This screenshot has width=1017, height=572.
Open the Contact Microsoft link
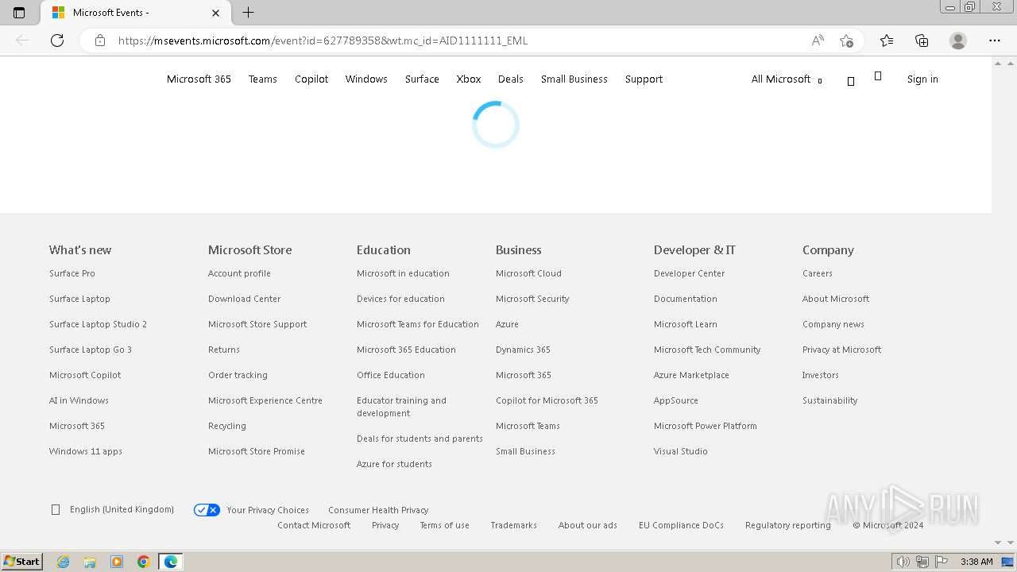coord(314,525)
